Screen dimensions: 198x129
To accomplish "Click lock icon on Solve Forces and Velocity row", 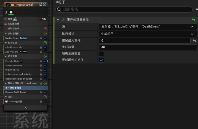I will point(41,74).
